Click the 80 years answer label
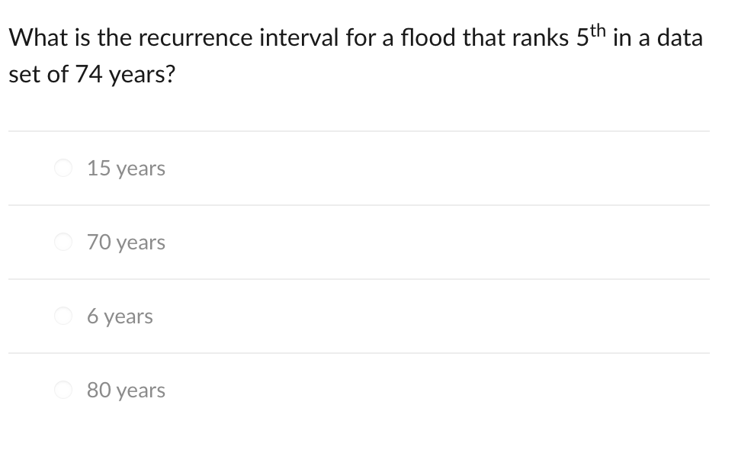 tap(126, 390)
